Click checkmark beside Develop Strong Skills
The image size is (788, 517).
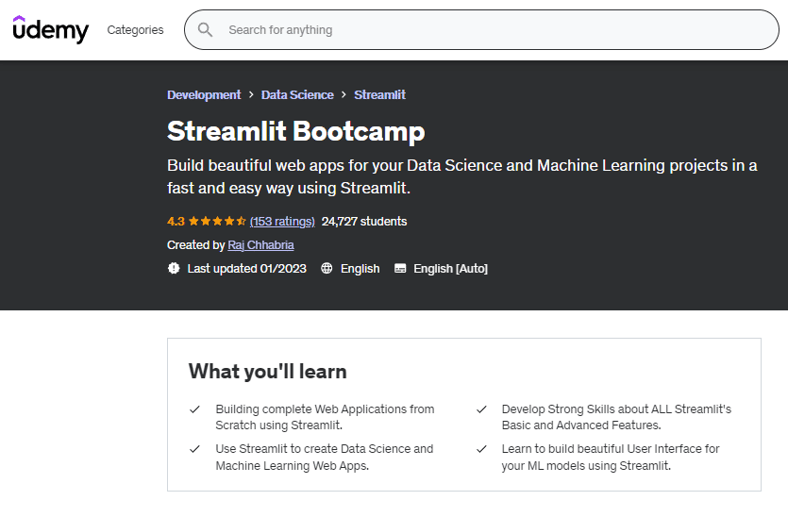pos(481,409)
